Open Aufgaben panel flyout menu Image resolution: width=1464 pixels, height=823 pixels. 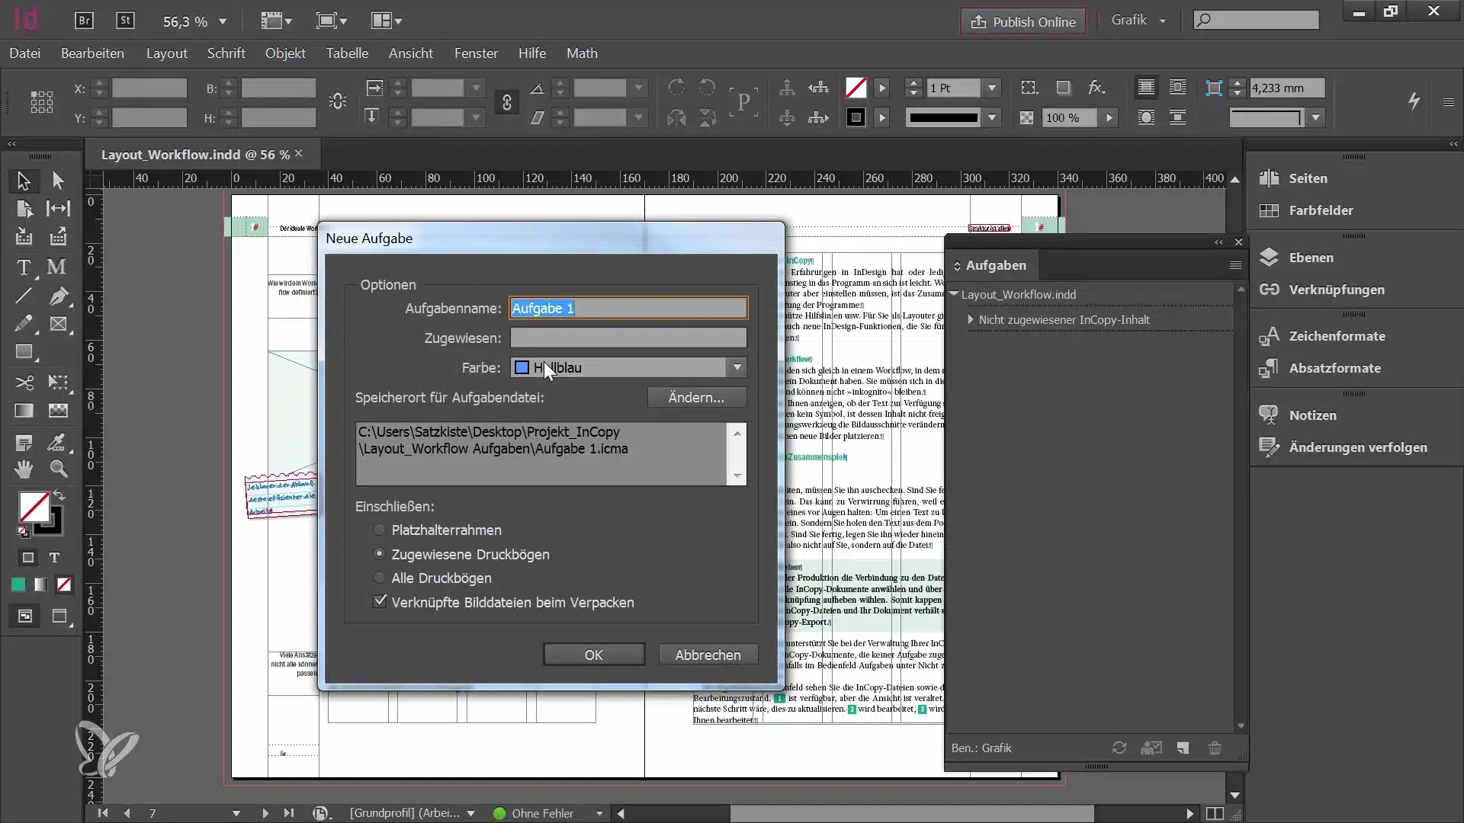click(x=1235, y=265)
